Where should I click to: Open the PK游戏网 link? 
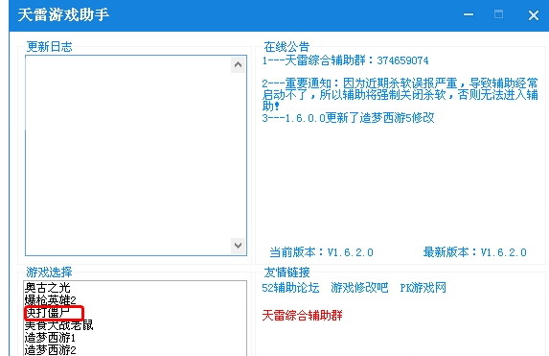point(423,288)
